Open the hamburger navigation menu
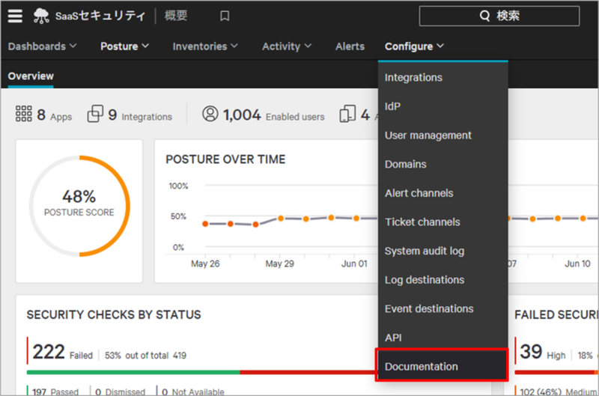Screen dimensions: 599x396 15,16
